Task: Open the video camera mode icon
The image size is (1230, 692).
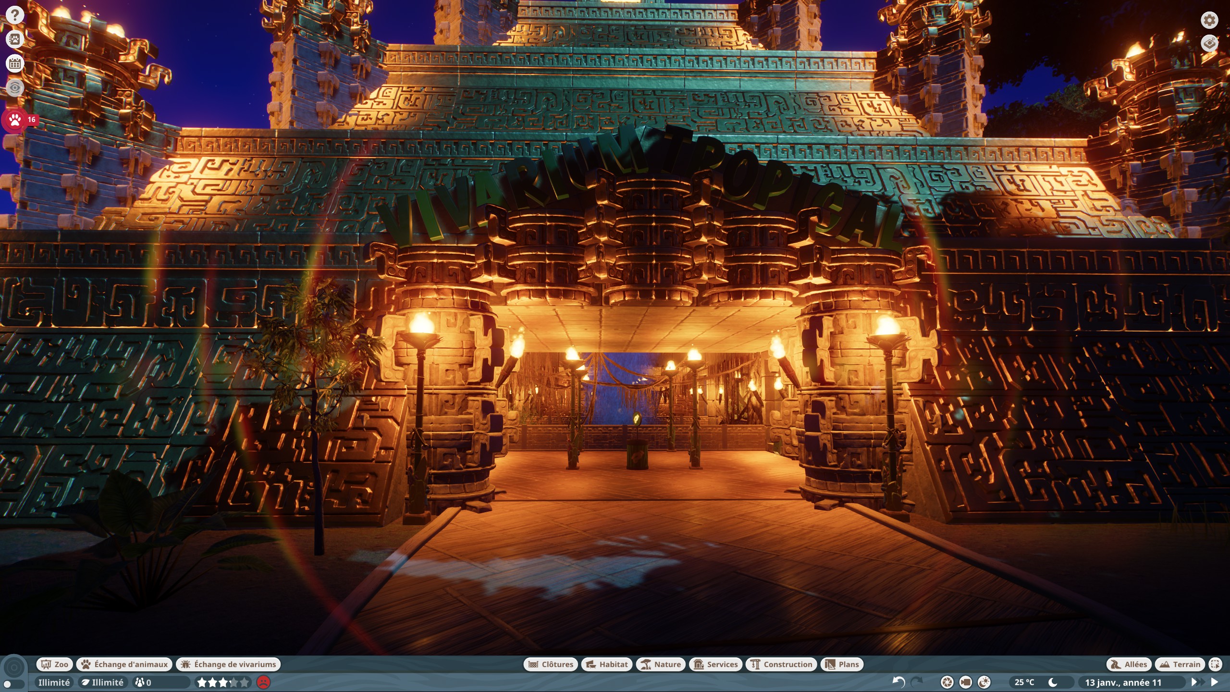Action: 965,682
